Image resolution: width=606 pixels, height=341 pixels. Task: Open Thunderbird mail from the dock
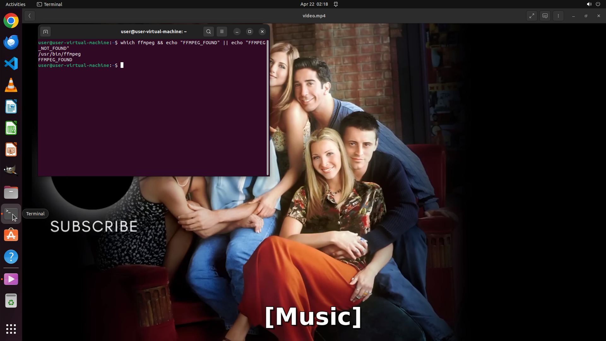point(11,42)
